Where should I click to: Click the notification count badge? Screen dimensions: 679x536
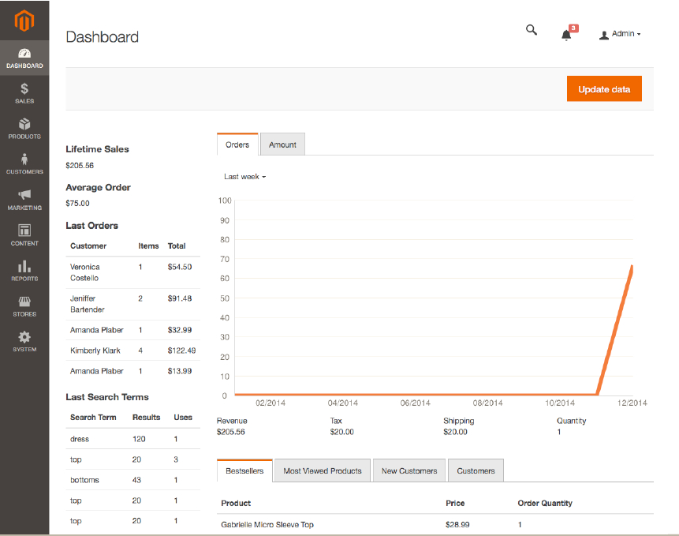pos(573,28)
